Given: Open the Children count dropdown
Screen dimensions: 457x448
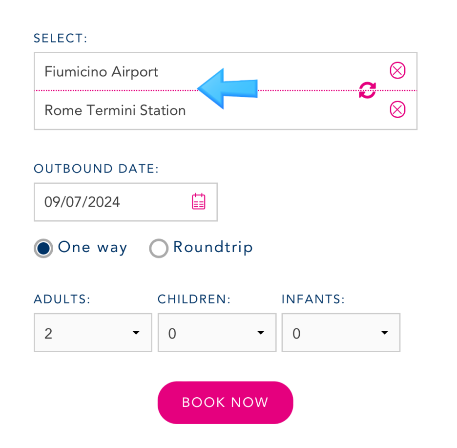Looking at the screenshot, I should (217, 333).
